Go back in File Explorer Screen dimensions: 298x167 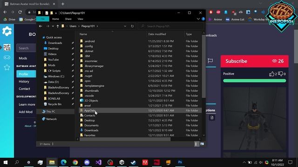coord(41,26)
